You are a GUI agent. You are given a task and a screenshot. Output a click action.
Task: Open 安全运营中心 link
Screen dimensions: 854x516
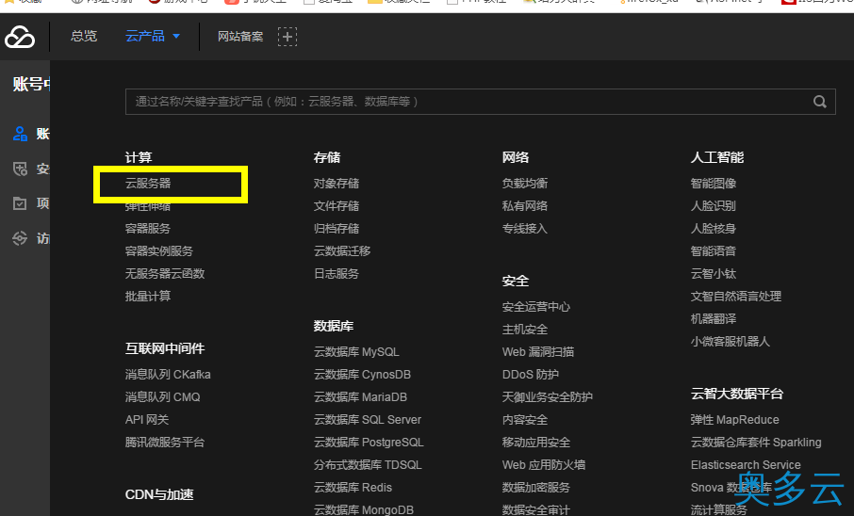pos(536,307)
